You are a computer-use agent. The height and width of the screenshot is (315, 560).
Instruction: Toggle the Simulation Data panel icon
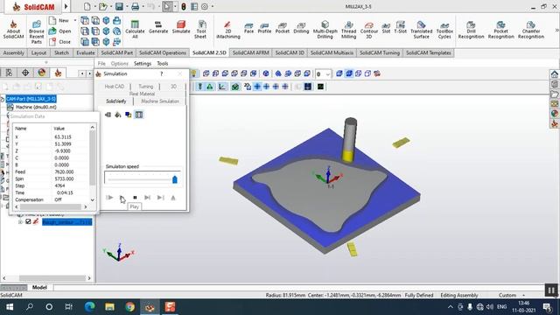pyautogui.click(x=139, y=115)
